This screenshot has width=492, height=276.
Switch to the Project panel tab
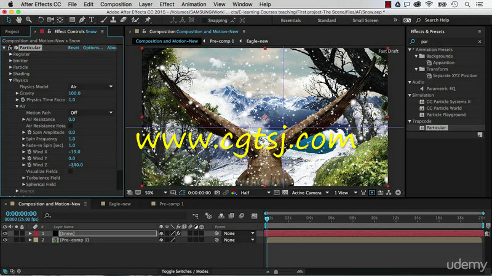pos(12,32)
